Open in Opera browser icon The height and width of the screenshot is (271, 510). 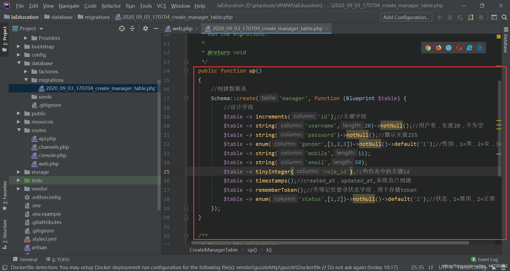click(x=459, y=48)
